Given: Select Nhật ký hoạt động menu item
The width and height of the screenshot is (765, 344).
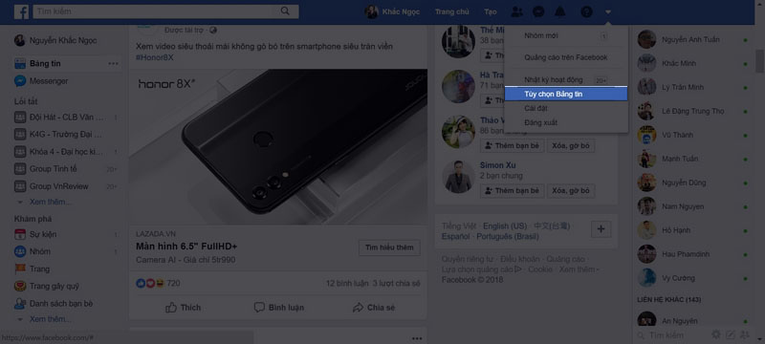Looking at the screenshot, I should (x=565, y=80).
